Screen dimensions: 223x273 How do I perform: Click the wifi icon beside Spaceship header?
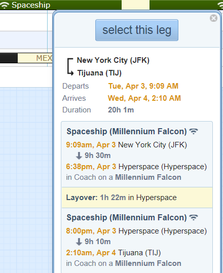point(5,5)
